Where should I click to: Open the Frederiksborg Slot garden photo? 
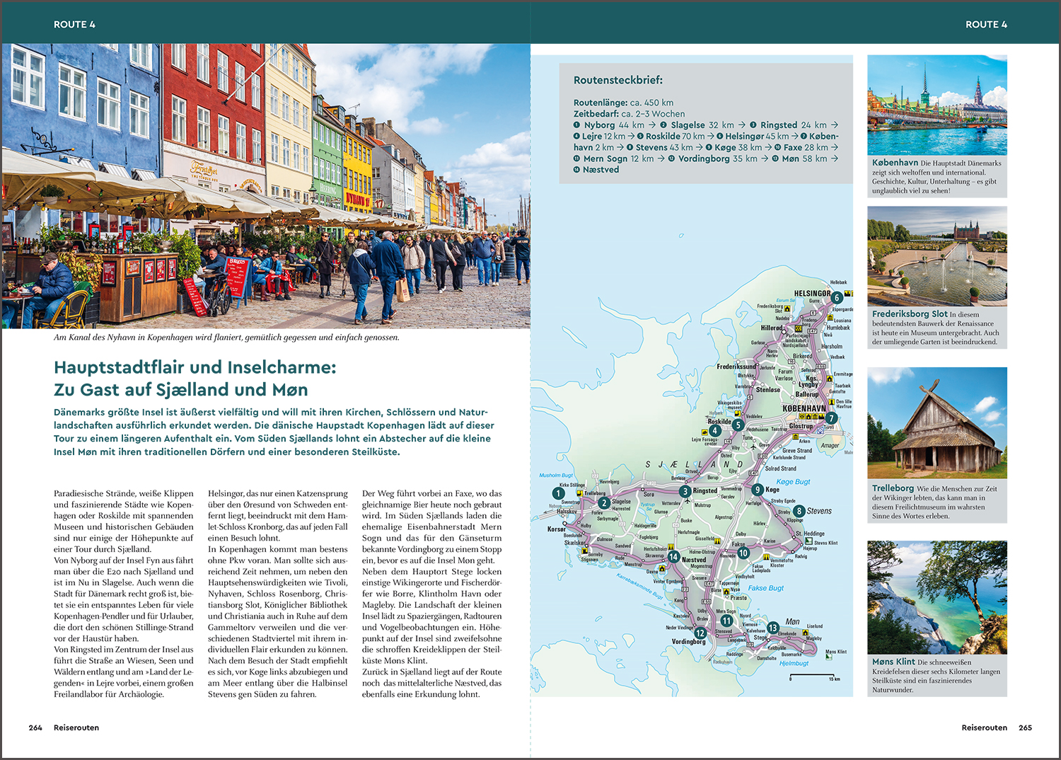(937, 255)
